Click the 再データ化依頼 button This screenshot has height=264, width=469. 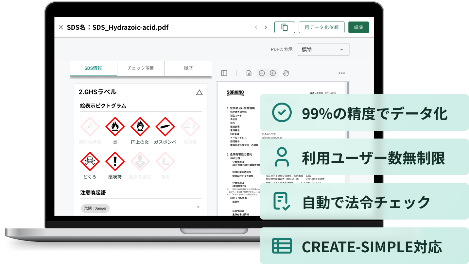click(321, 27)
